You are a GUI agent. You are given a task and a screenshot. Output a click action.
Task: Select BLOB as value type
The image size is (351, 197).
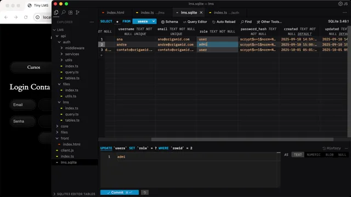[329, 154]
